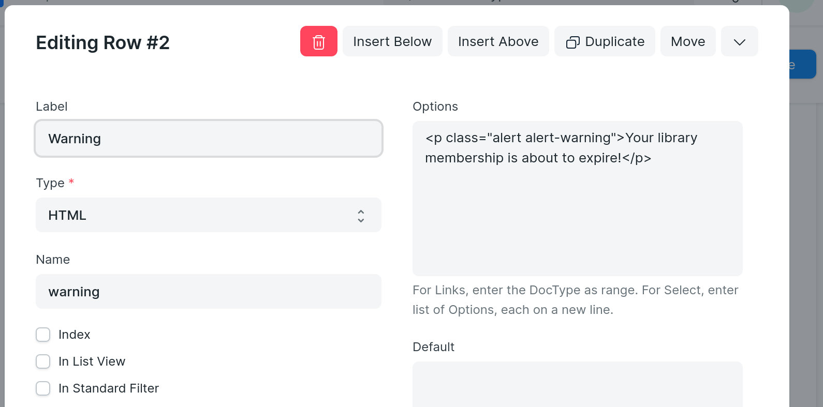Image resolution: width=823 pixels, height=407 pixels.
Task: Open the Type dropdown showing HTML
Action: [197, 215]
